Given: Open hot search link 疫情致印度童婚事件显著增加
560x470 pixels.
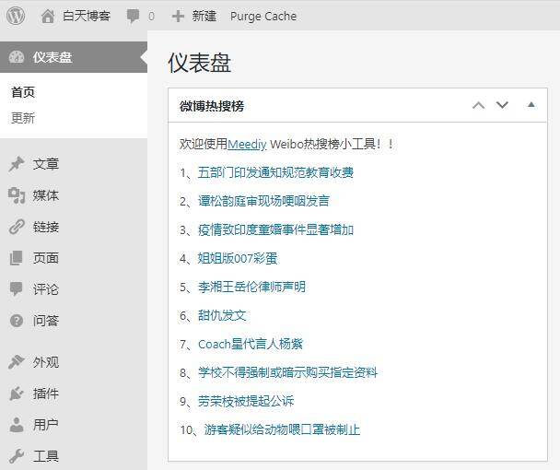Looking at the screenshot, I should pos(275,229).
